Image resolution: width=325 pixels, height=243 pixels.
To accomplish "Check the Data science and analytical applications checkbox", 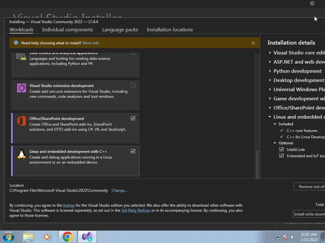I will click(x=133, y=53).
